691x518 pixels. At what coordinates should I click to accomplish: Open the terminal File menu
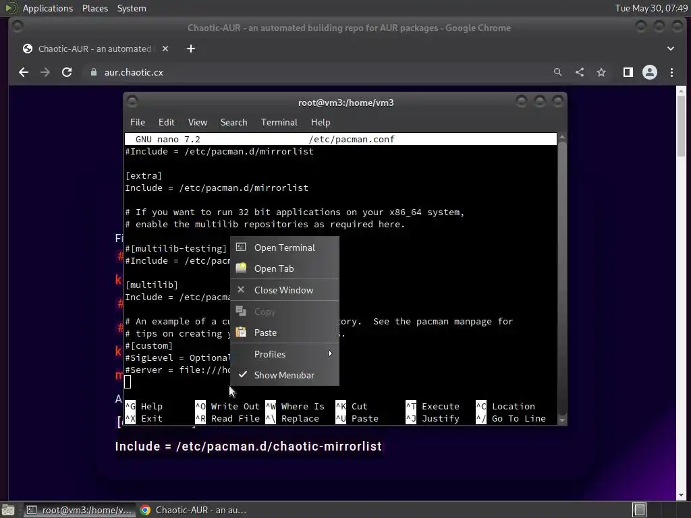click(x=138, y=122)
